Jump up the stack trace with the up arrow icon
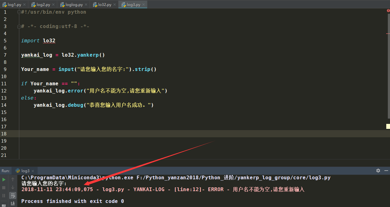Viewport: 390px width, 207px height. click(x=12, y=179)
